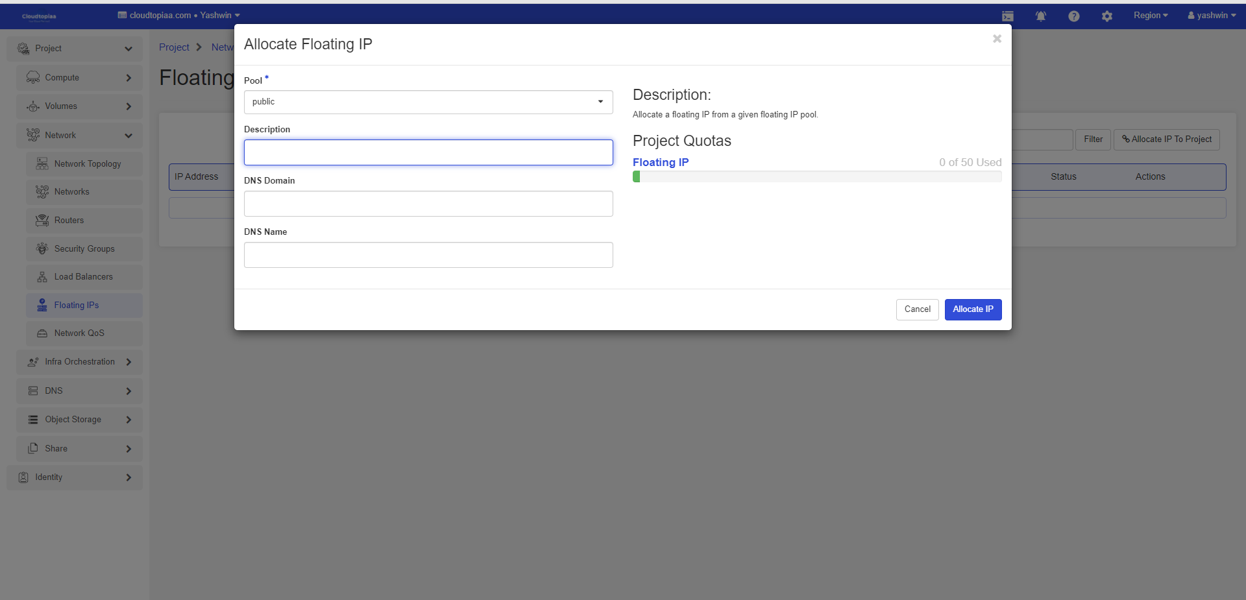Click the notifications bell icon
This screenshot has height=600, width=1246.
1040,16
